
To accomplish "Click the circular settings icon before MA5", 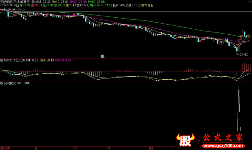I will (33, 2).
